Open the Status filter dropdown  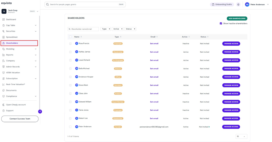(x=130, y=29)
